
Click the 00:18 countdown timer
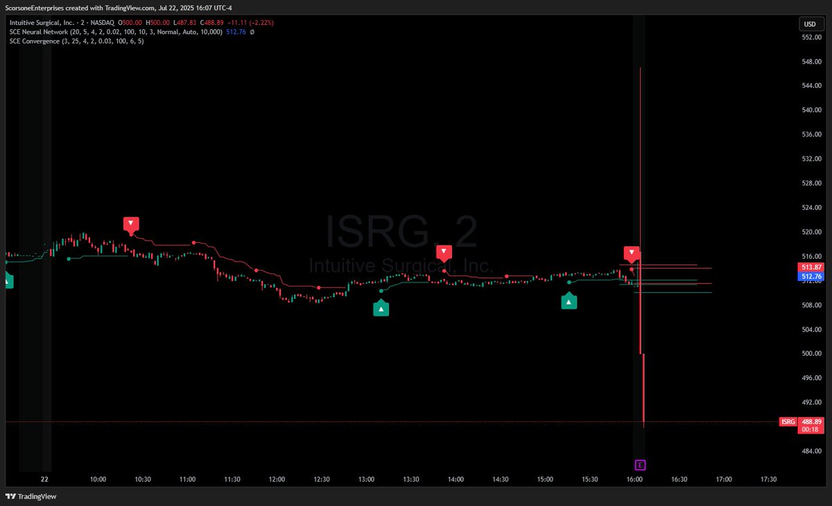click(811, 430)
